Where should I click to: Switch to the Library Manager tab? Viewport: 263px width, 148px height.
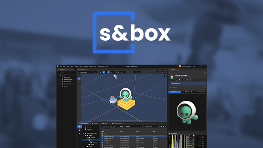pyautogui.click(x=118, y=124)
